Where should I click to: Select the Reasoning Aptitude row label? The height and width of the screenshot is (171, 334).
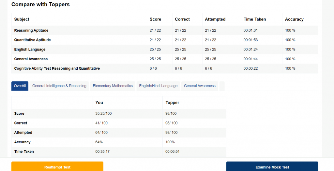pos(31,30)
